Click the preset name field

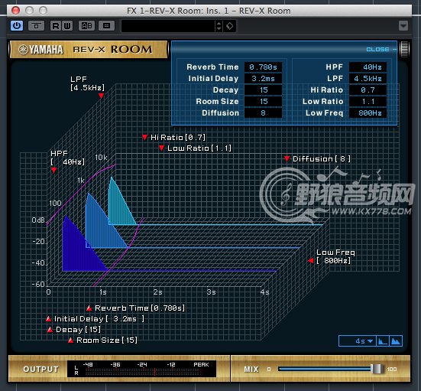(168, 26)
